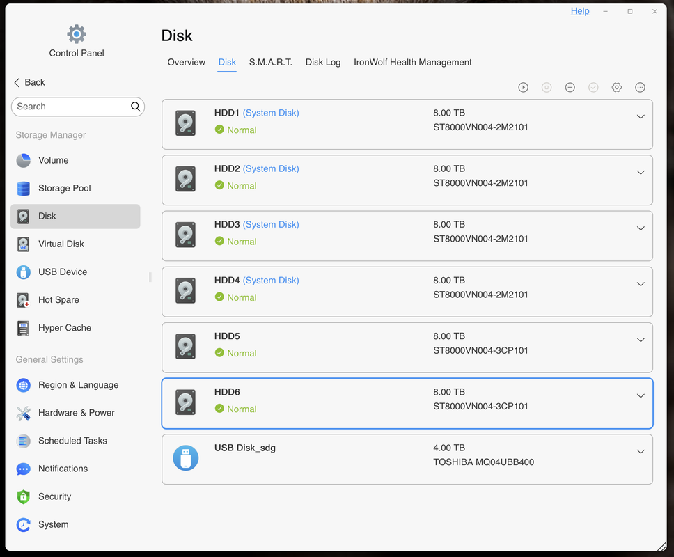The width and height of the screenshot is (674, 557).
Task: Click the HDD1 hard drive icon
Action: (185, 123)
